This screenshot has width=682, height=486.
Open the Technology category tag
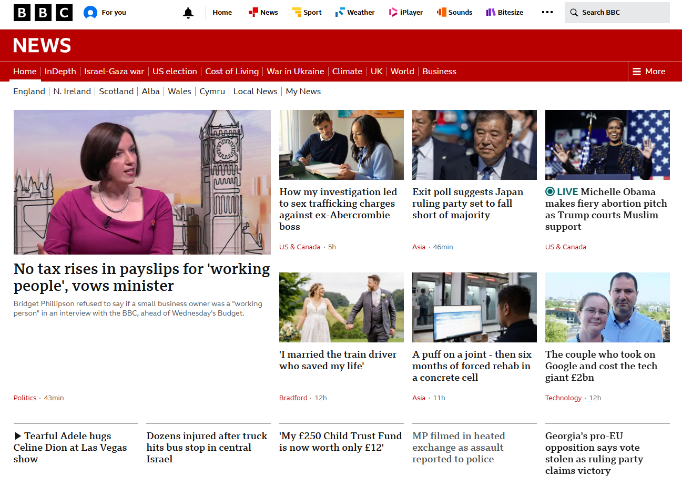click(x=563, y=398)
